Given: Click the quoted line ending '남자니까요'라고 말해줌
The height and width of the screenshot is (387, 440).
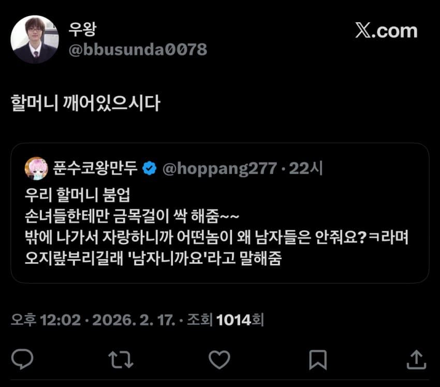Looking at the screenshot, I should (x=153, y=258).
